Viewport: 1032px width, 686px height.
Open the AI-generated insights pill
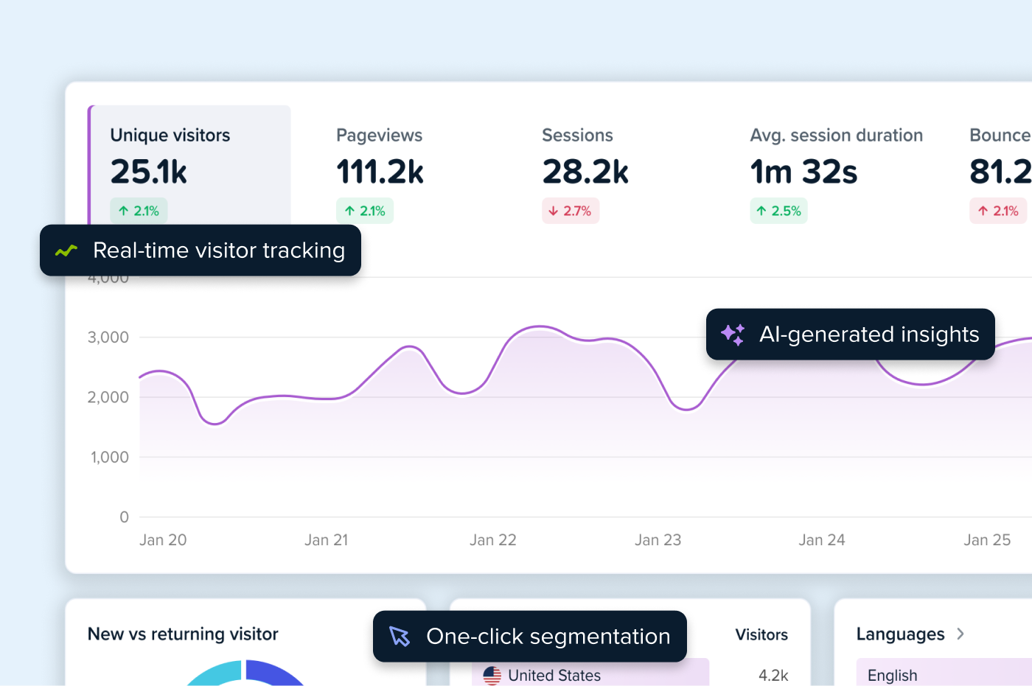[x=850, y=335]
